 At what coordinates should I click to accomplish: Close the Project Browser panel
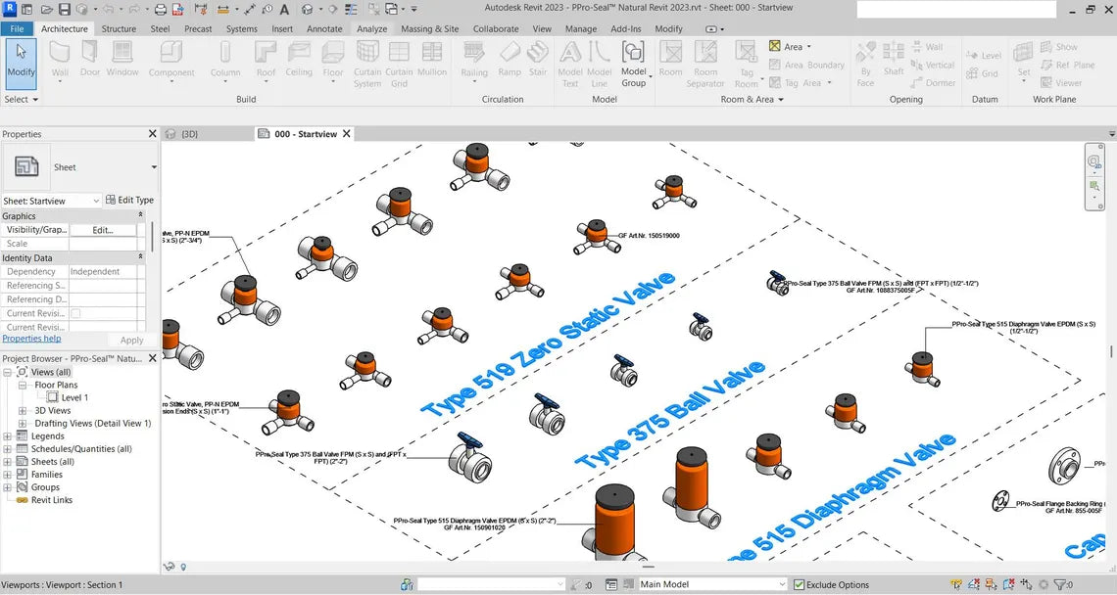[152, 359]
